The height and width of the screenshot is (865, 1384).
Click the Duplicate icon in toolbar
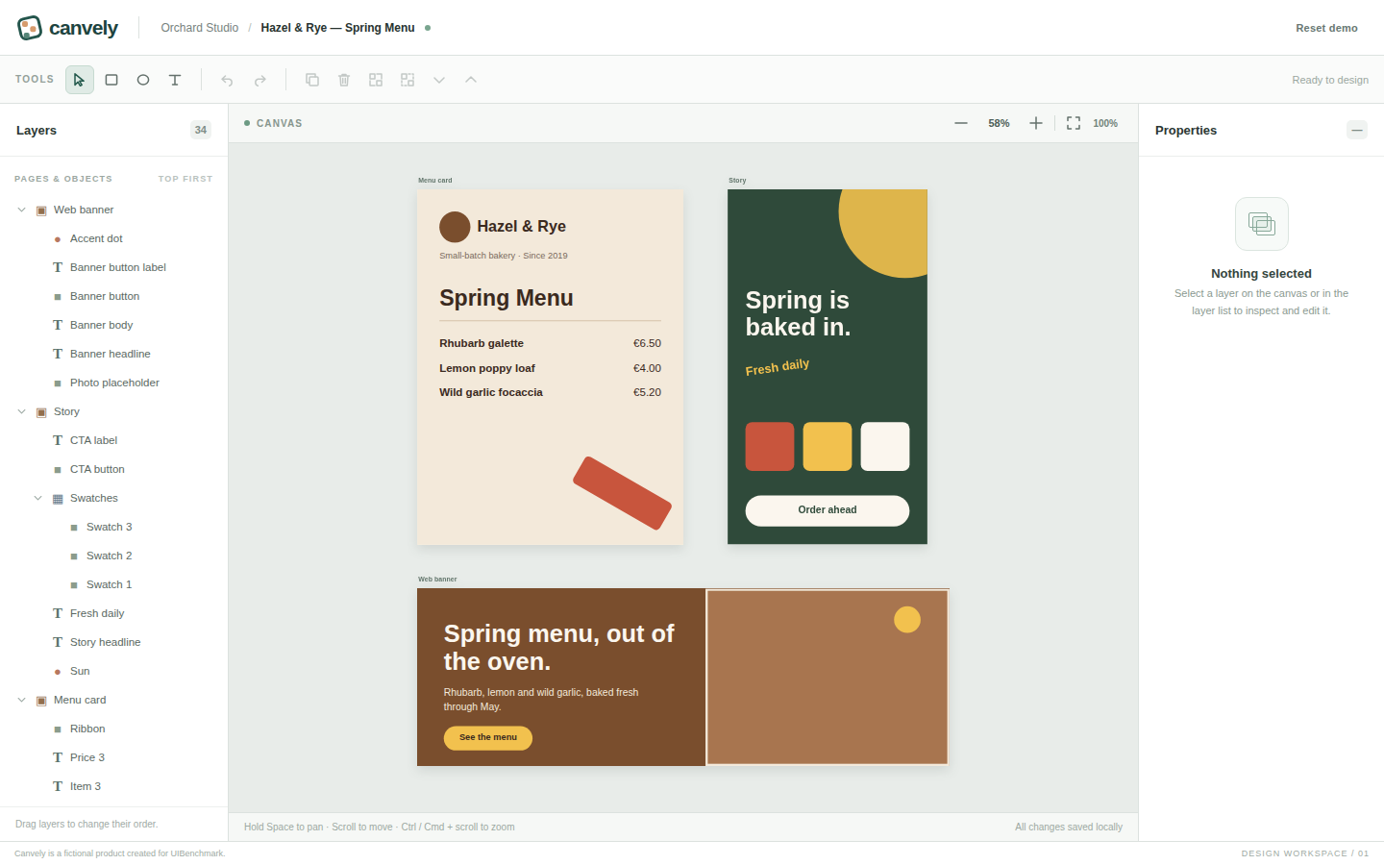312,80
